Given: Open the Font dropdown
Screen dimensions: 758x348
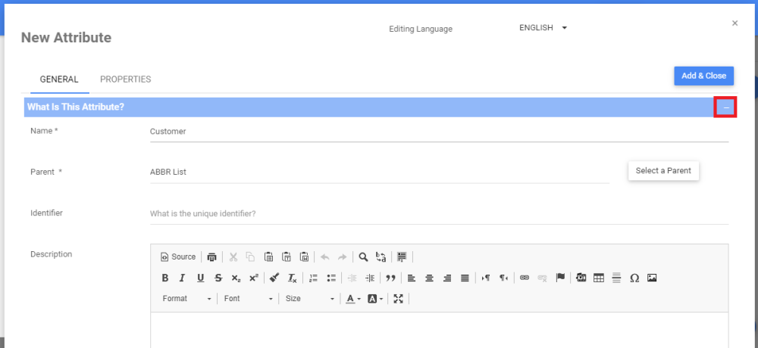Looking at the screenshot, I should tap(248, 299).
